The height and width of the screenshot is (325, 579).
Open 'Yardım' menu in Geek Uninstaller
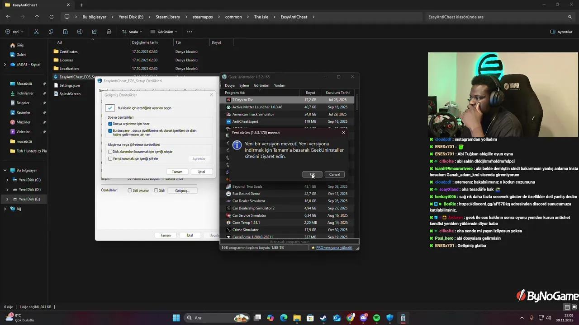[280, 85]
